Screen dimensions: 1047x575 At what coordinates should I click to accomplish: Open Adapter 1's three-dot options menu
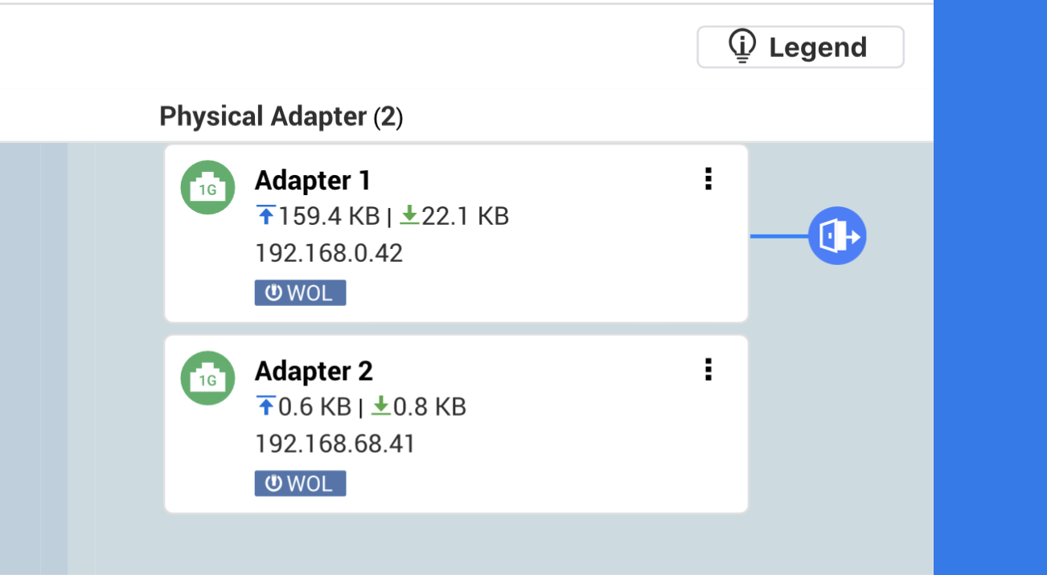click(x=708, y=179)
